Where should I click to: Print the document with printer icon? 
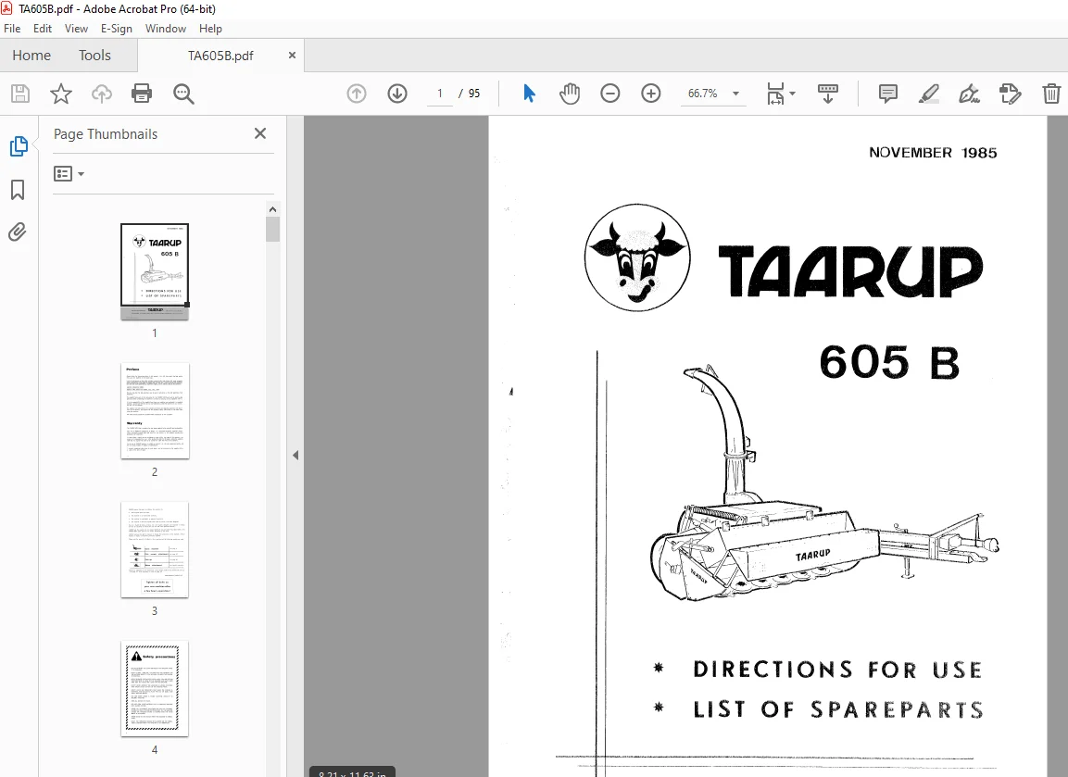pos(142,94)
